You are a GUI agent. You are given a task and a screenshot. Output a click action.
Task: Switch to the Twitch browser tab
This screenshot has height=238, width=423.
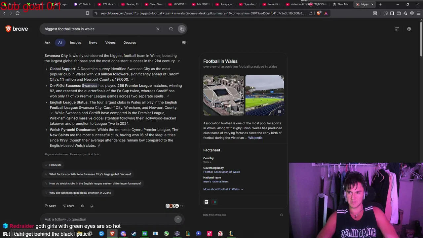(83, 4)
